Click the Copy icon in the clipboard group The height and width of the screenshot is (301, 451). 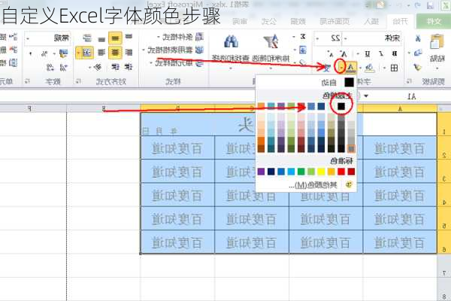pos(418,53)
